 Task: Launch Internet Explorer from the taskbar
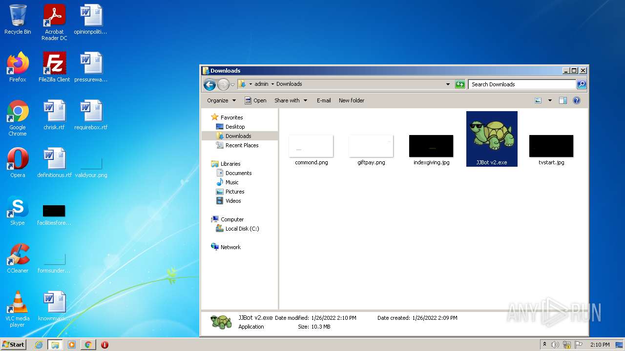tap(39, 345)
